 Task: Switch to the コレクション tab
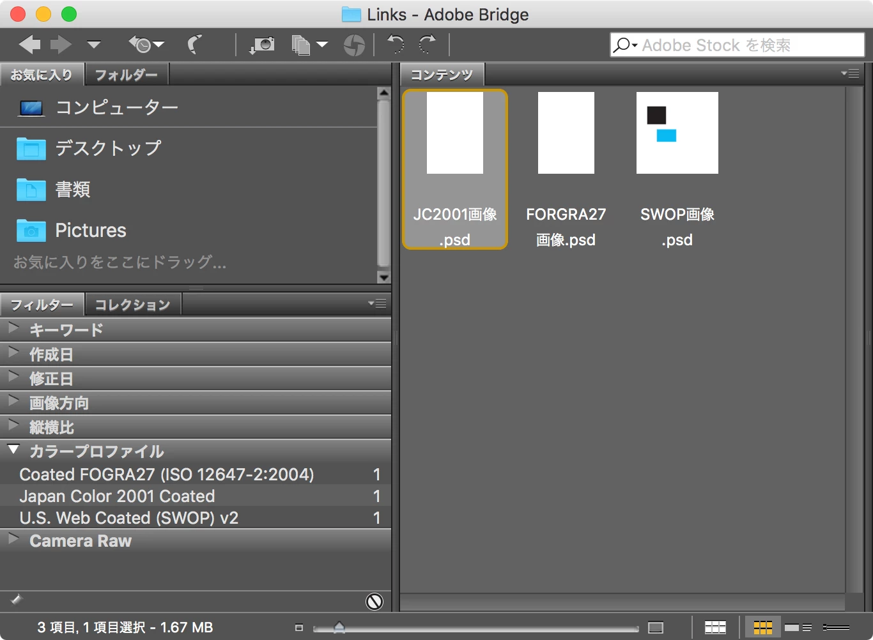click(133, 305)
